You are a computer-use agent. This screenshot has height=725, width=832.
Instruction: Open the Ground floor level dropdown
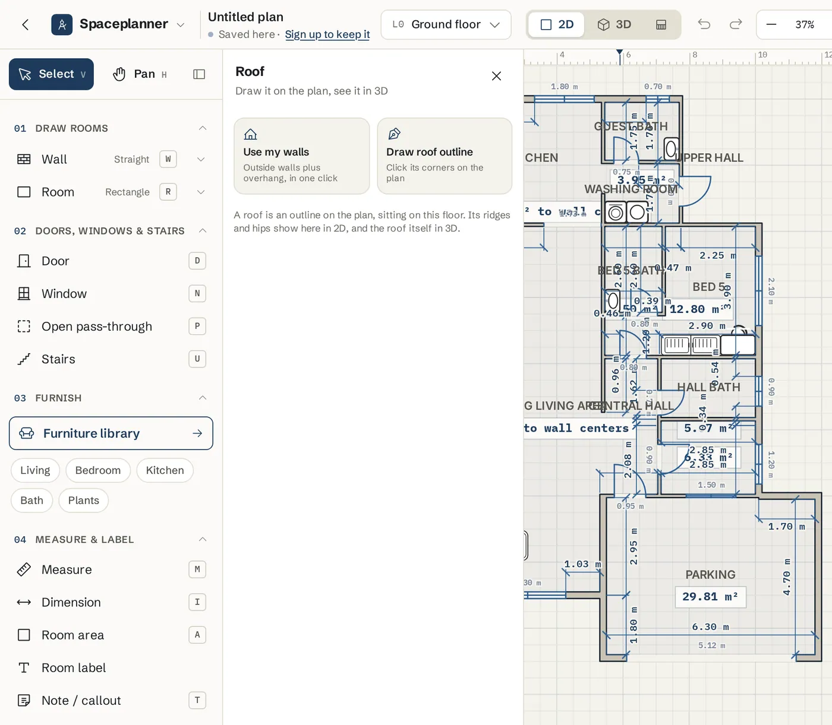point(446,24)
